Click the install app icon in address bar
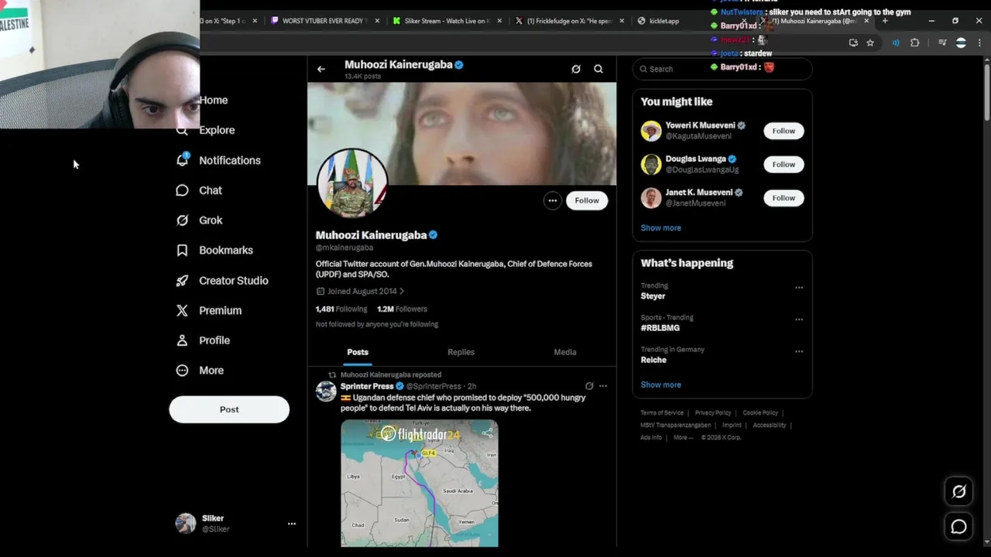Screen dimensions: 991x557 point(853,43)
